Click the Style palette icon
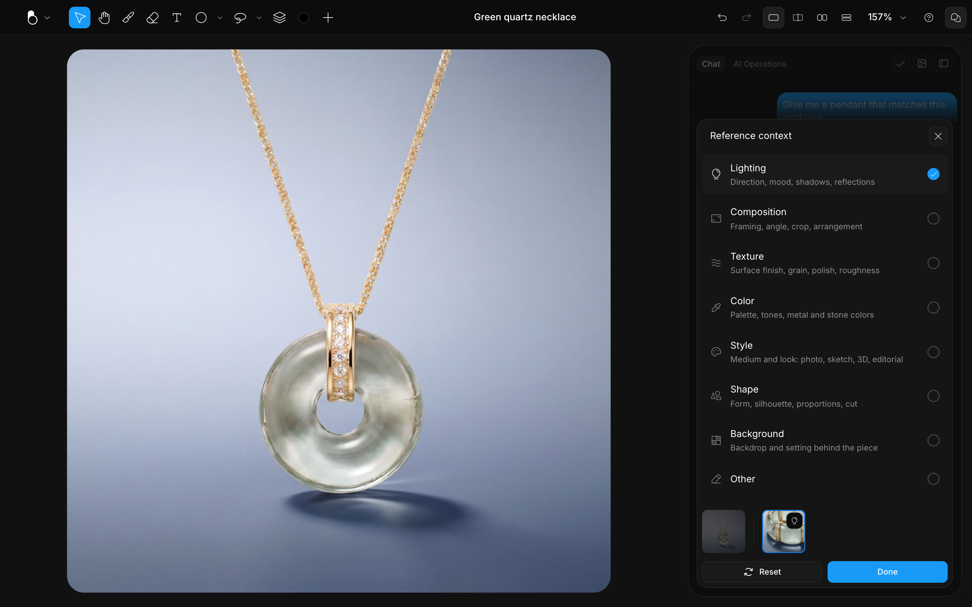The height and width of the screenshot is (607, 972). pyautogui.click(x=716, y=352)
